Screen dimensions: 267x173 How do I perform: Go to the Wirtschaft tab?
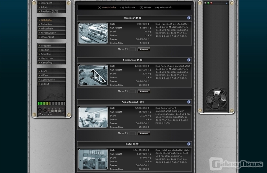(163, 7)
